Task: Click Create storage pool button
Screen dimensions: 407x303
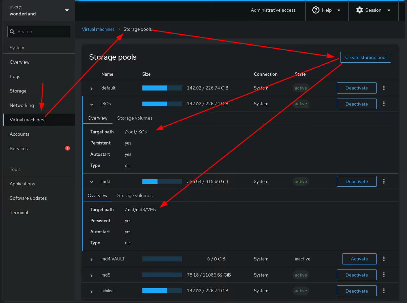Action: 365,57
